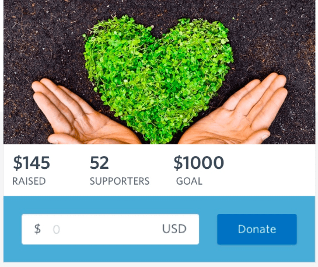Click the dollar sign in the amount field
Screen dimensions: 318x267
tap(37, 229)
